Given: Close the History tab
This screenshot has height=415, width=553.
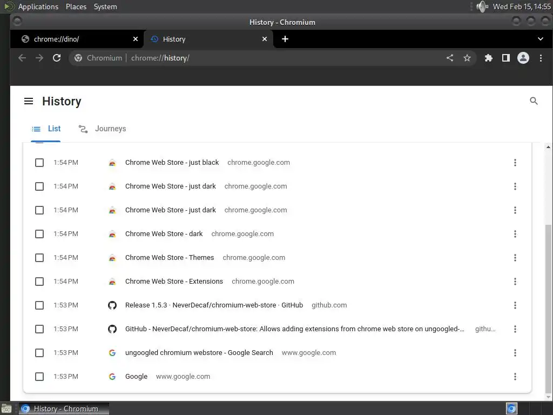Looking at the screenshot, I should point(265,39).
